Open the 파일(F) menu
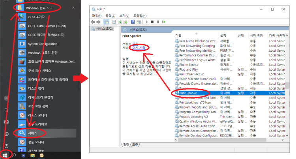The width and height of the screenshot is (296, 159). (x=96, y=16)
